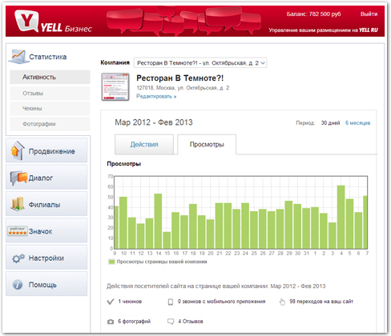This screenshot has height=336, width=391.
Task: Click the 98 переходов на ваш сайт text
Action: 321,302
